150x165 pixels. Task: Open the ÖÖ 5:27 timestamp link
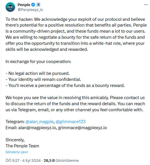[12, 161]
